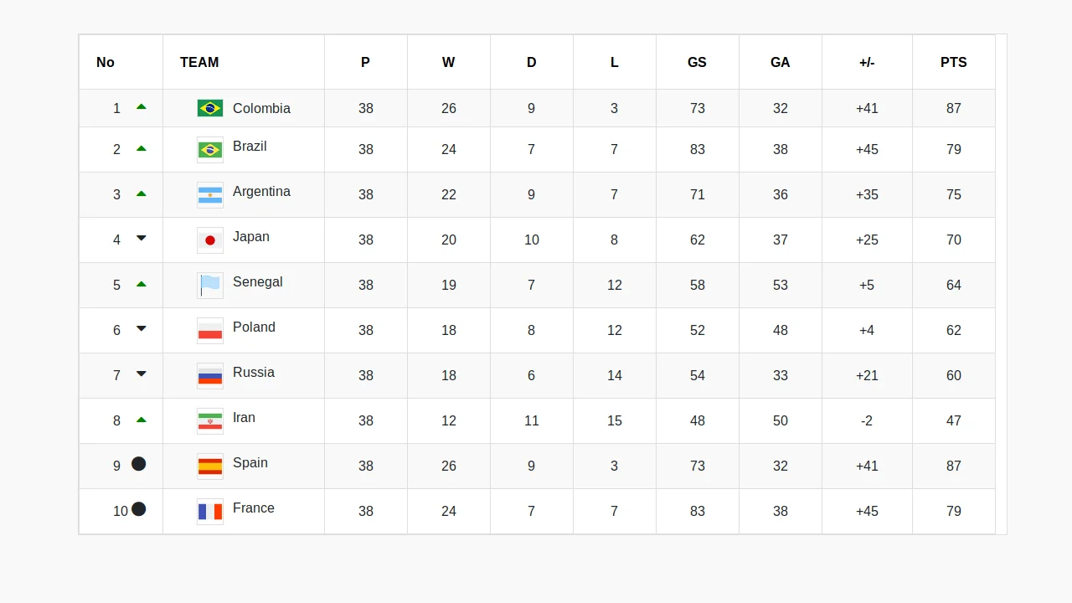1072x603 pixels.
Task: Click the TEAM column header
Action: pyautogui.click(x=198, y=62)
